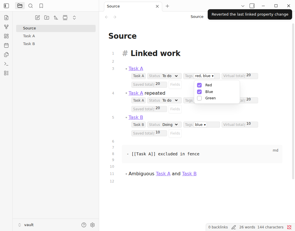Open Status dropdown for first Task A
Screen dimensions: 295x231
click(170, 76)
